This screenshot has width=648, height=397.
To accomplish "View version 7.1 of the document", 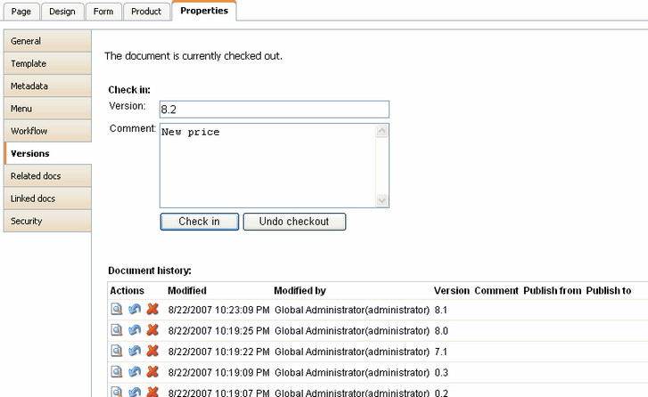I will point(116,351).
